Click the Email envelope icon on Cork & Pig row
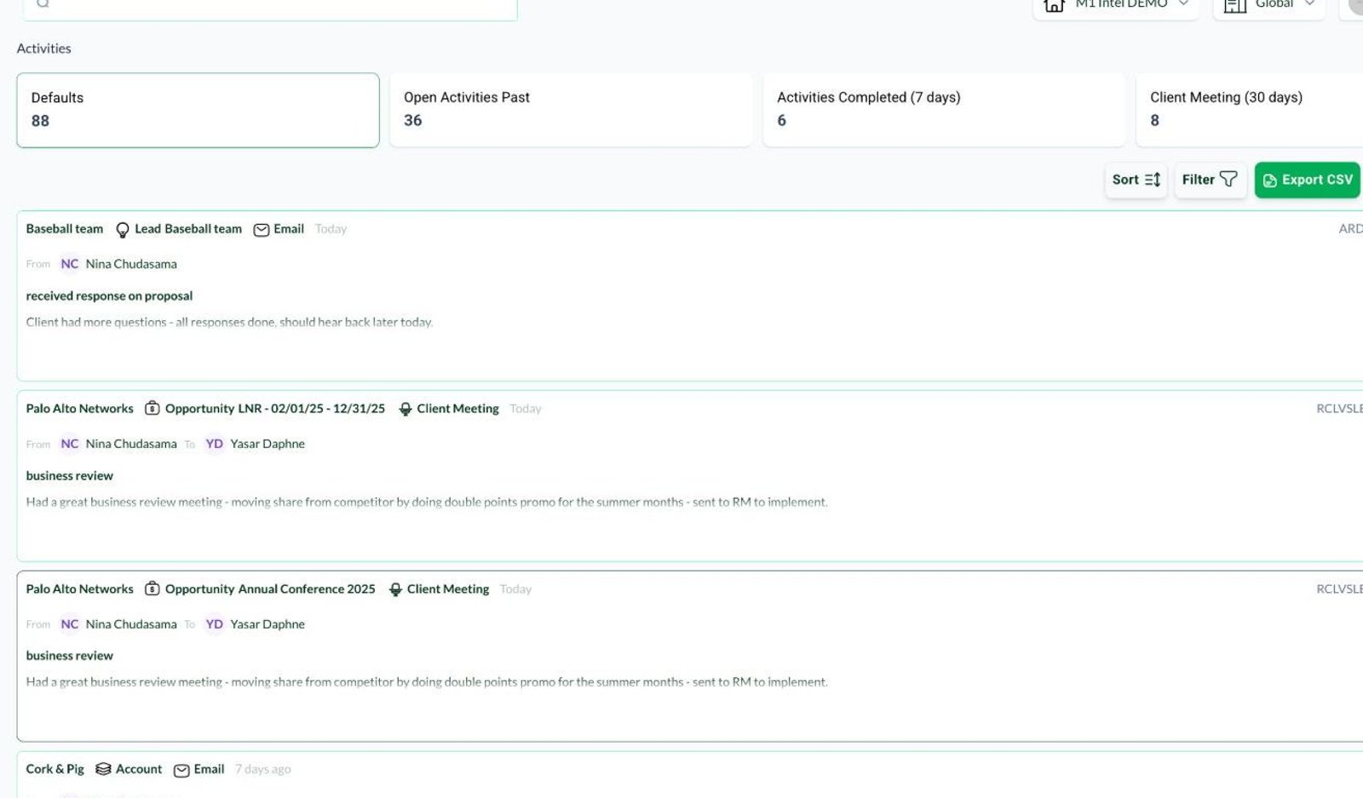Screen dimensions: 1363x798 point(181,770)
